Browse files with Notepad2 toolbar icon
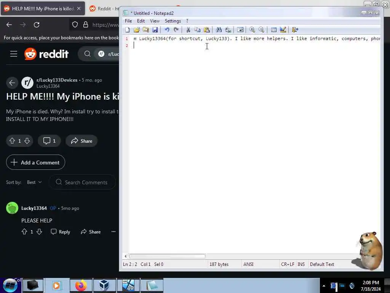 (x=146, y=30)
